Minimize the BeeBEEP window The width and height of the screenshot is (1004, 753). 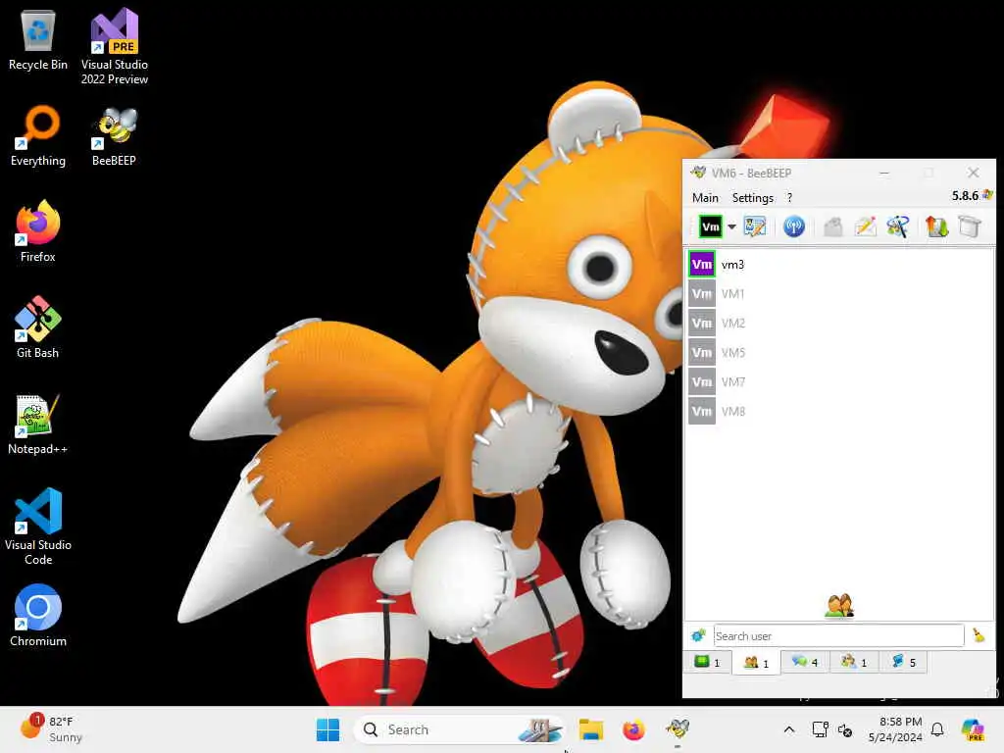click(884, 173)
